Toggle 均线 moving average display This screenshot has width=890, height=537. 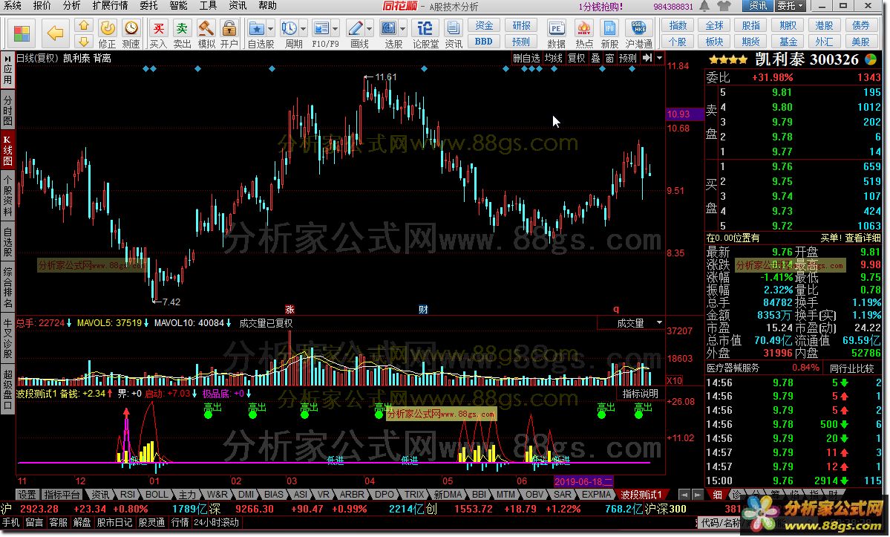tap(554, 58)
